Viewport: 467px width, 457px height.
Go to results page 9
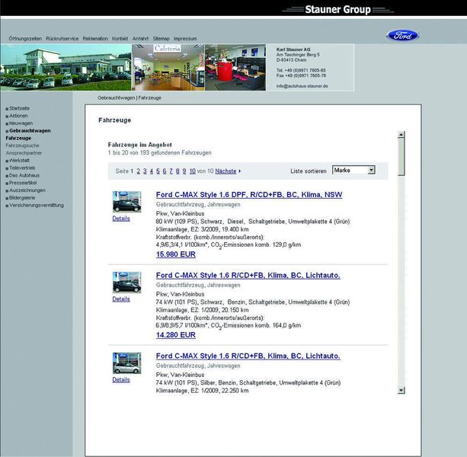(184, 171)
